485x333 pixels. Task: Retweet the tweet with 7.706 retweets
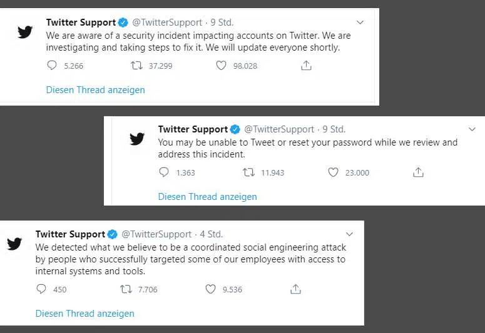coord(126,289)
